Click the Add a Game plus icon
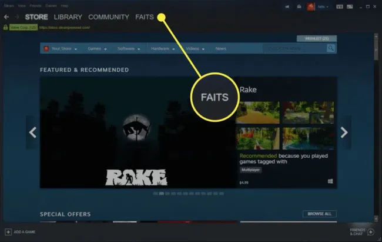382x242 pixels. click(8, 232)
